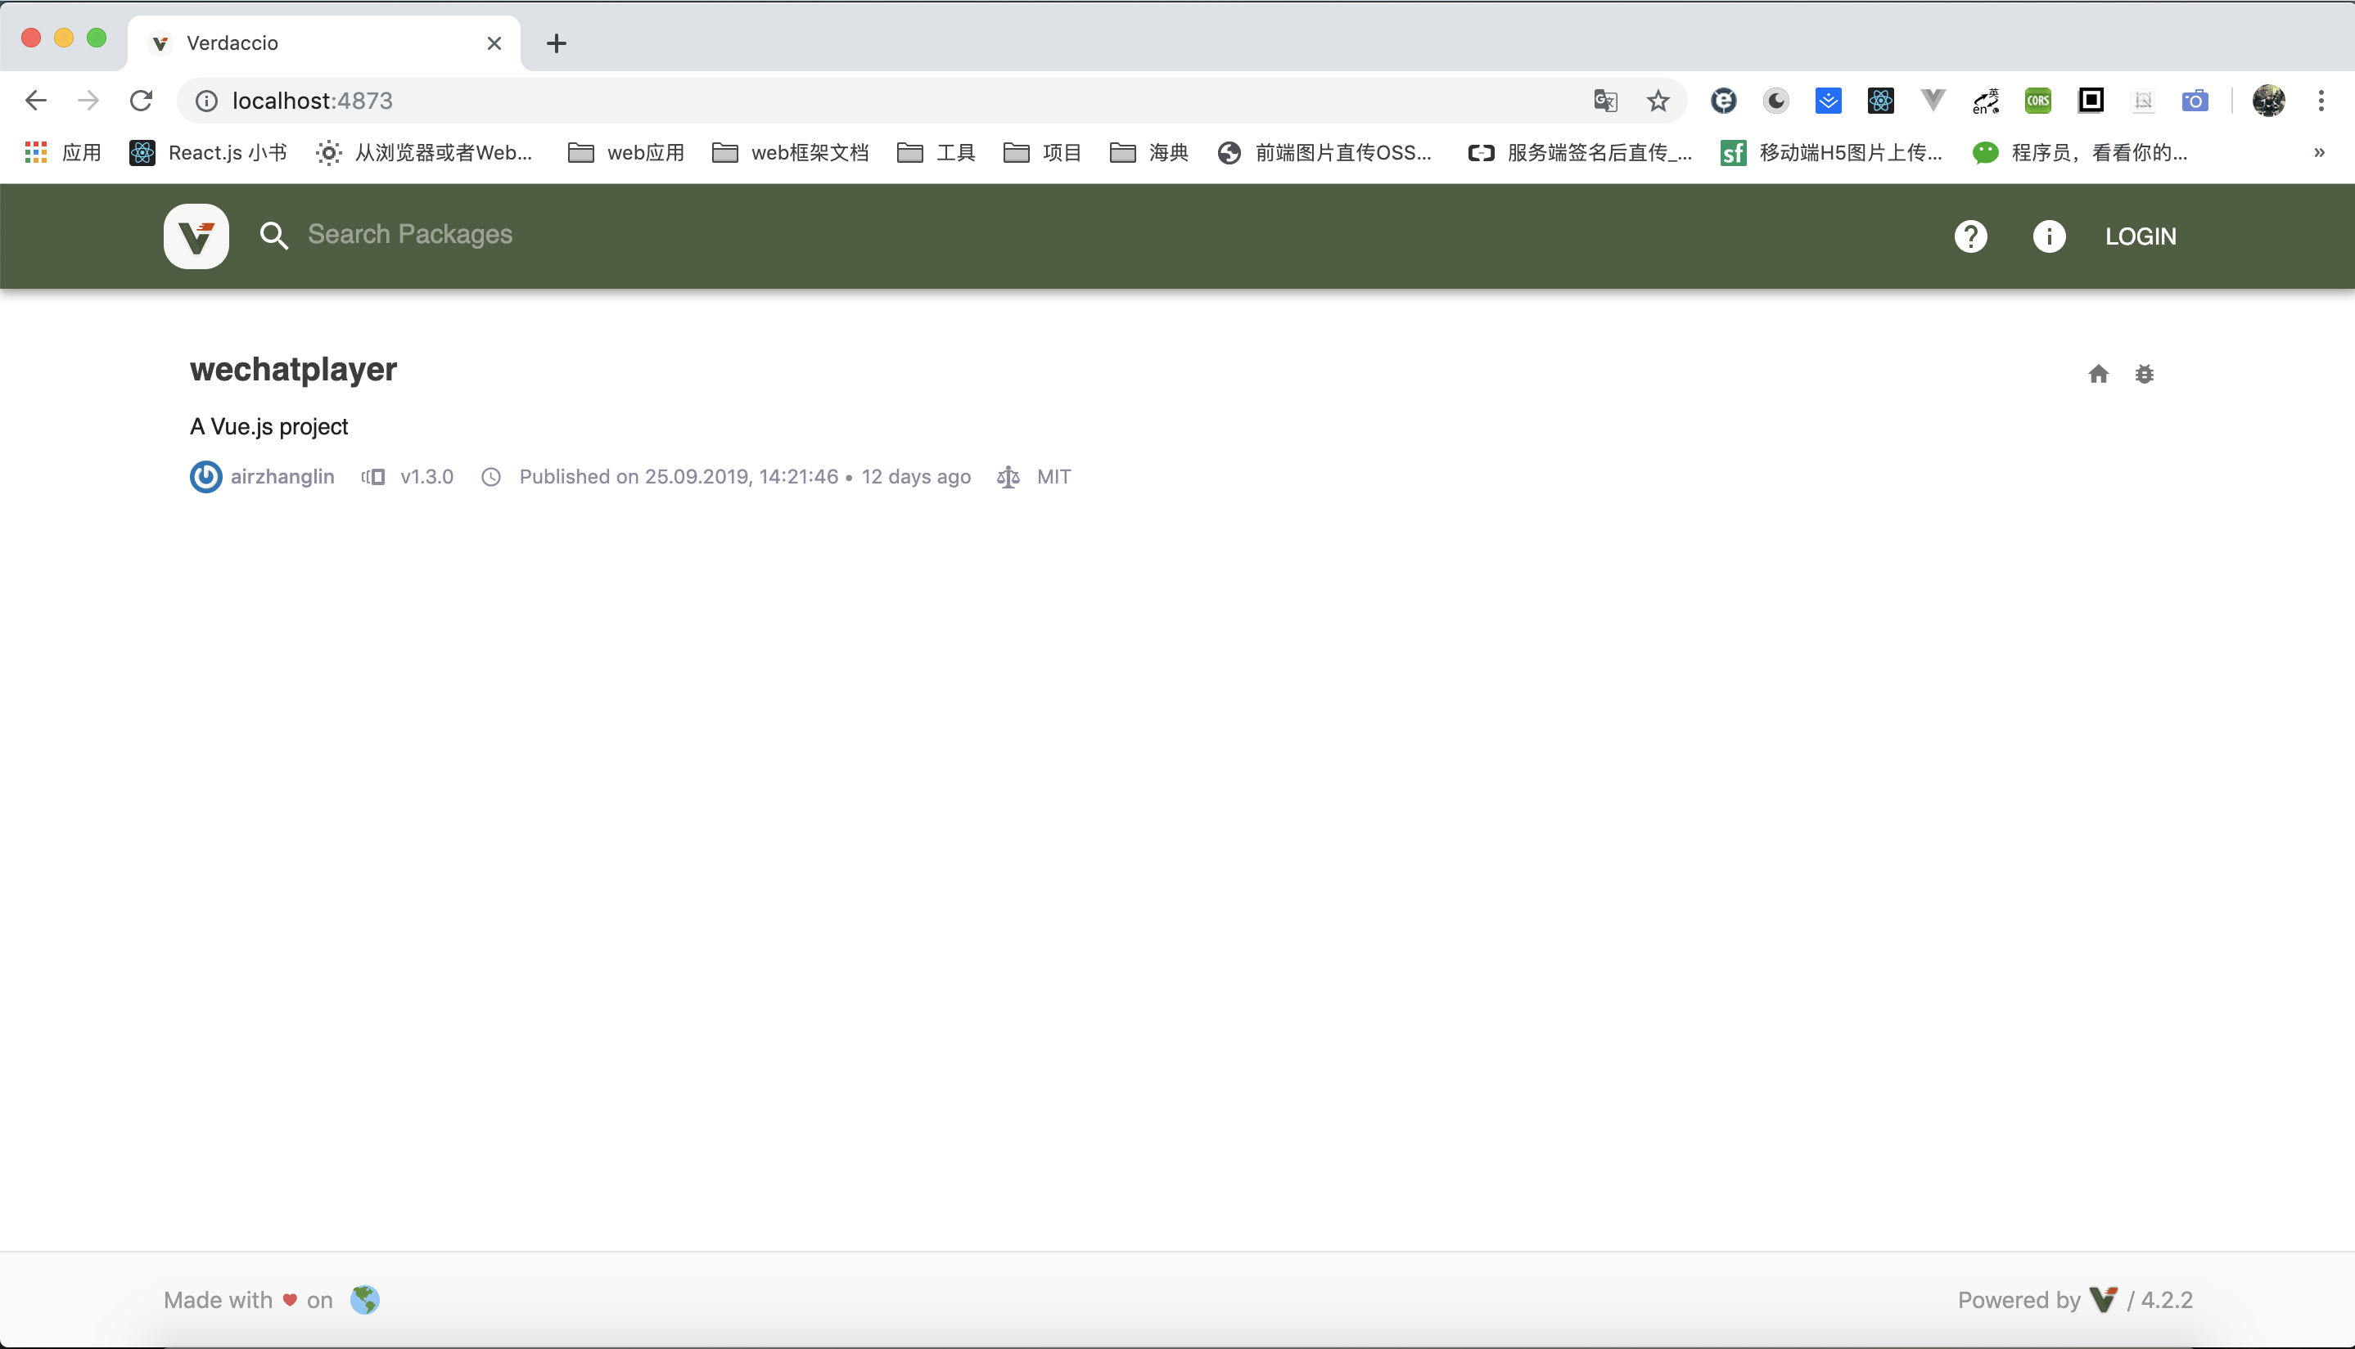Viewport: 2355px width, 1349px height.
Task: Click the MIT license icon badge
Action: tap(1008, 477)
